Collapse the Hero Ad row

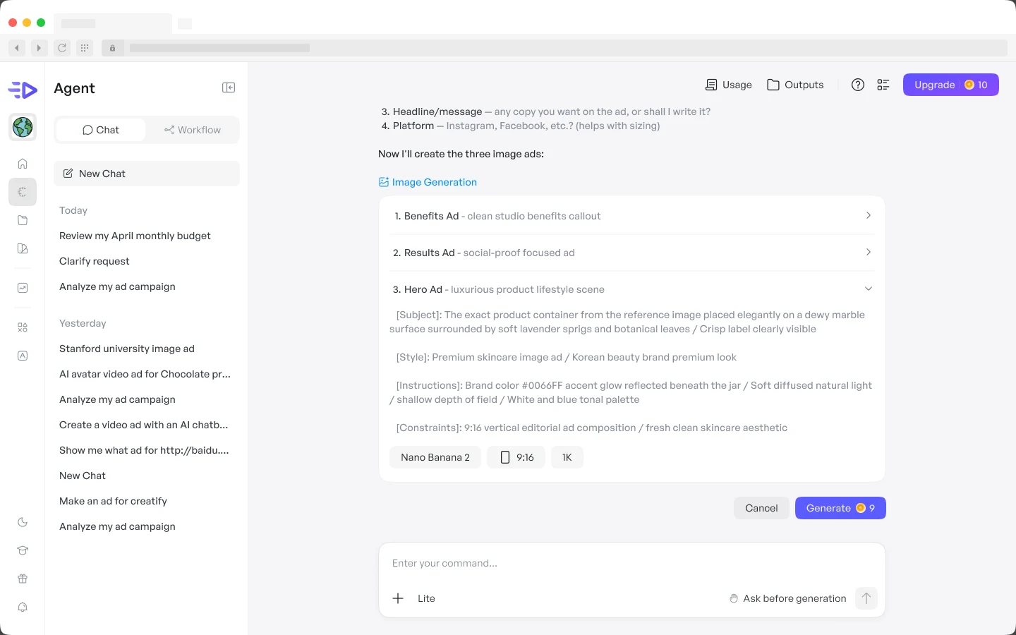[632, 289]
